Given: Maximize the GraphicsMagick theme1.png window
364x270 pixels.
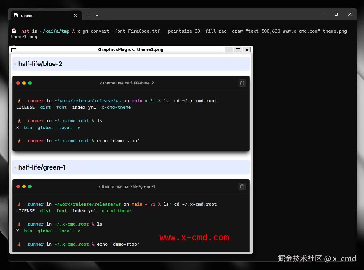Looking at the screenshot, I should click(238, 50).
